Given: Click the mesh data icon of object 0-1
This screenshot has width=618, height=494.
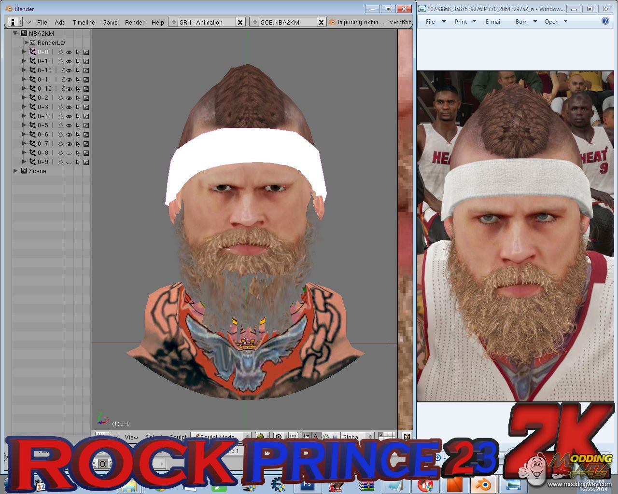Looking at the screenshot, I should tap(60, 61).
